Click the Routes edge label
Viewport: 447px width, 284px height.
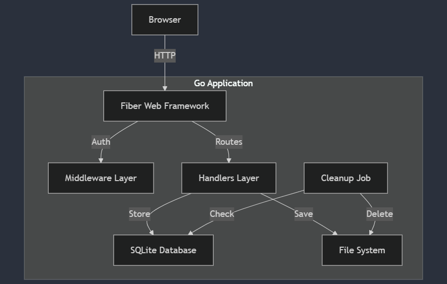(229, 142)
